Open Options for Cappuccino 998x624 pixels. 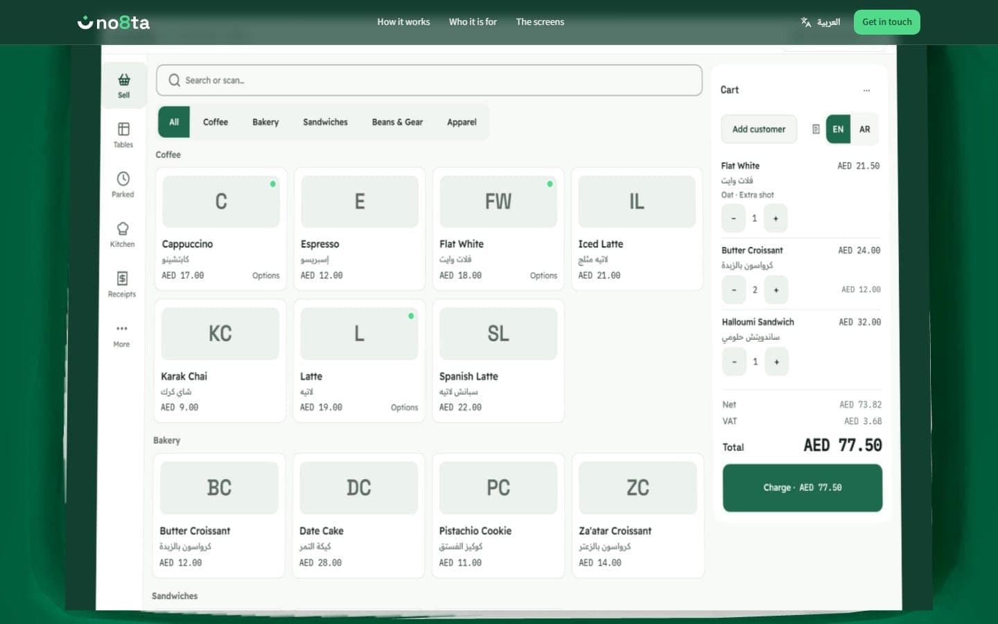coord(266,275)
